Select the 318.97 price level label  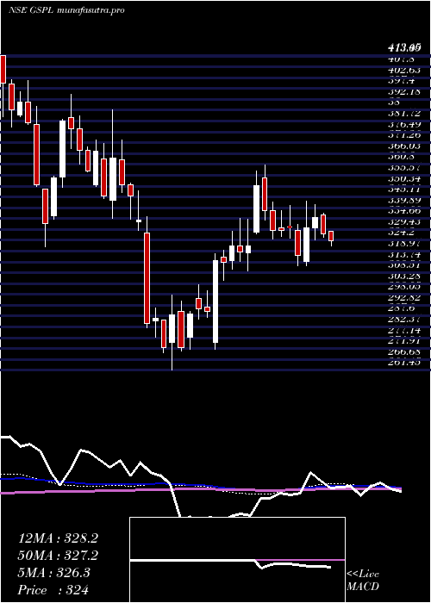point(404,244)
